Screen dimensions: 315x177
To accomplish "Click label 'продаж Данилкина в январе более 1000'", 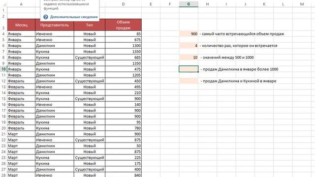I will pos(241,69).
